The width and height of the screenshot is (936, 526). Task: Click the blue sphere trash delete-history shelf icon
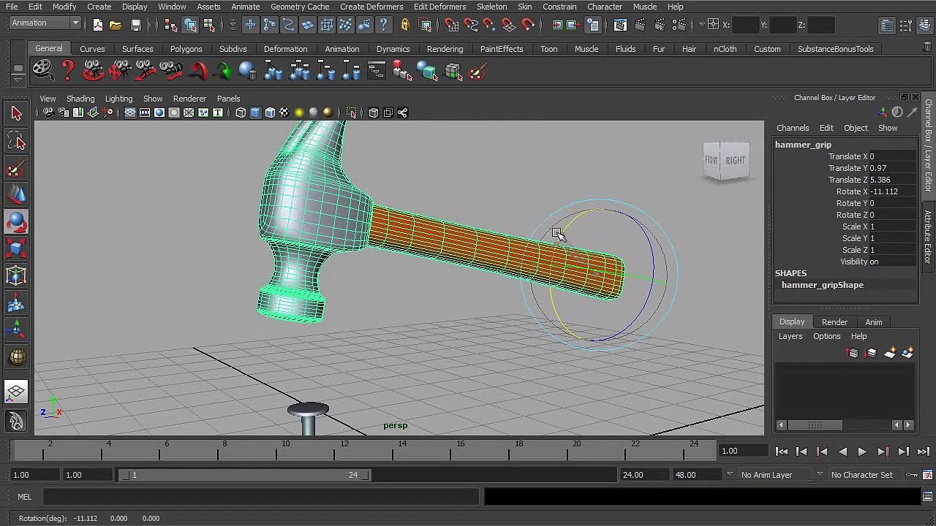pyautogui.click(x=247, y=72)
